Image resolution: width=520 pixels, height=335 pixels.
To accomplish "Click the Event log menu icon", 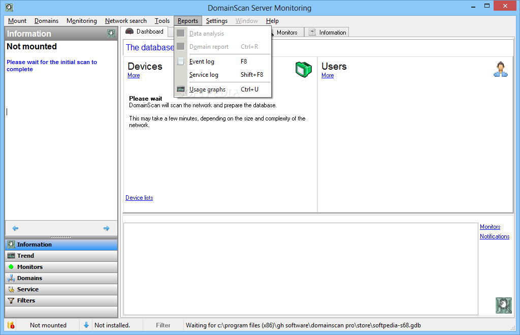I will point(181,61).
